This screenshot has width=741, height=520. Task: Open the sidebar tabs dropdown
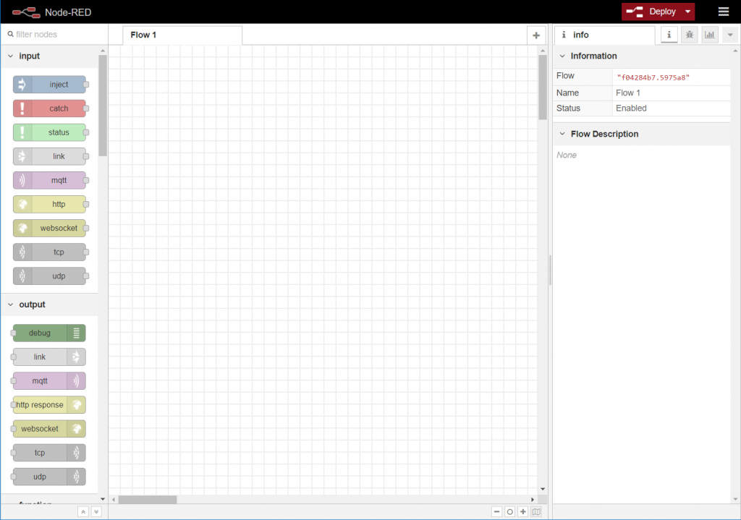pos(730,35)
